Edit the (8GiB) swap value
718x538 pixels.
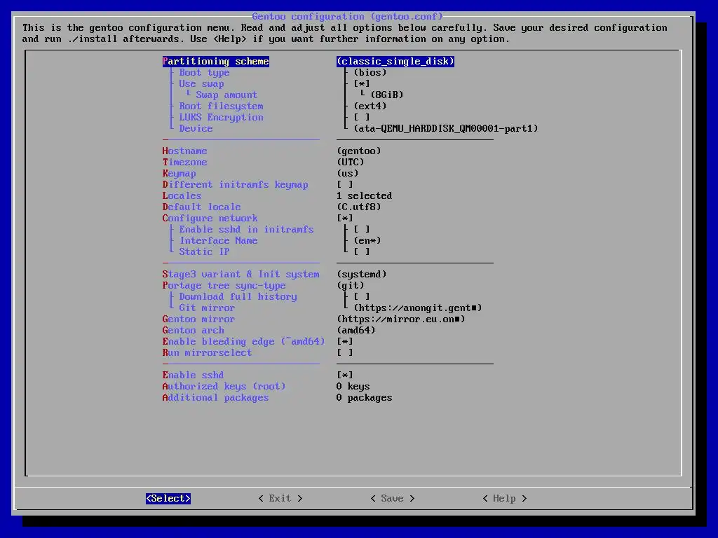[x=387, y=95]
